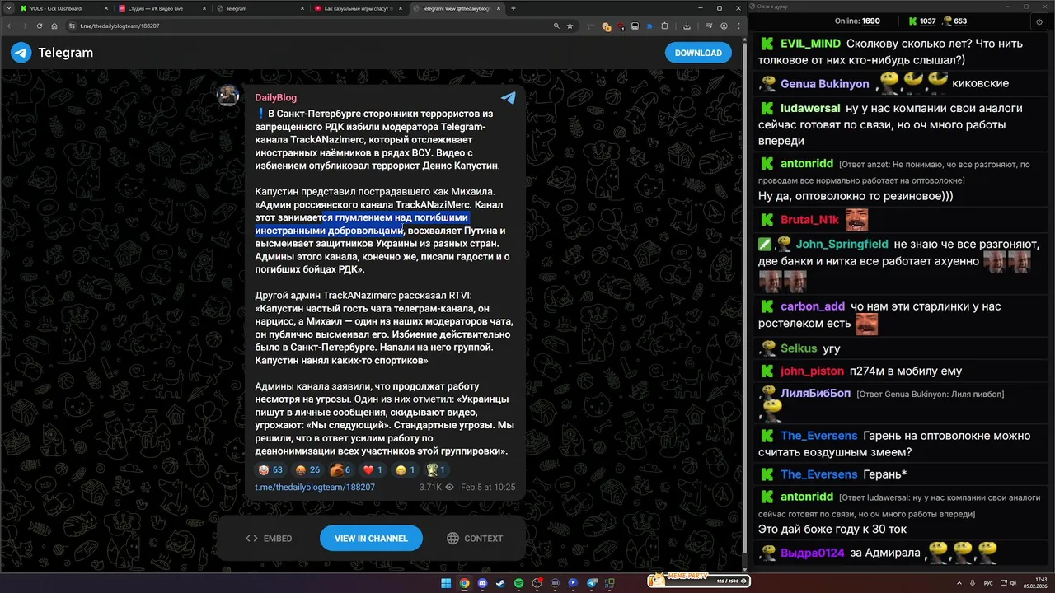This screenshot has height=593, width=1055.
Task: Click the paper plane icon on the post
Action: coord(509,98)
